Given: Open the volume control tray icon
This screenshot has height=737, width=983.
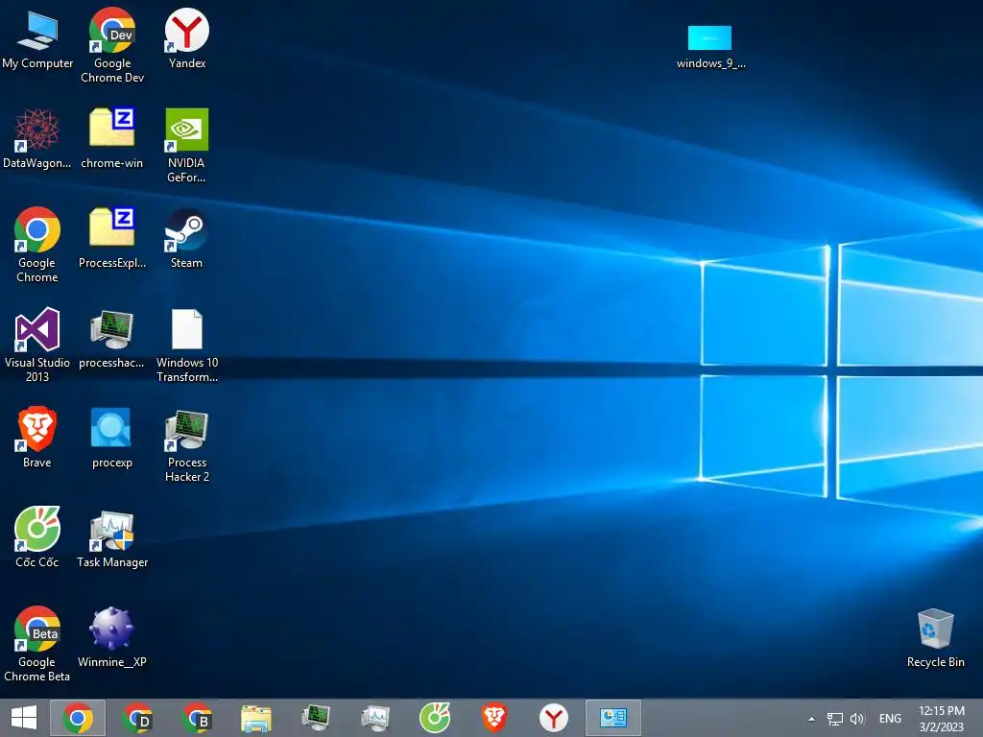Looking at the screenshot, I should [857, 719].
